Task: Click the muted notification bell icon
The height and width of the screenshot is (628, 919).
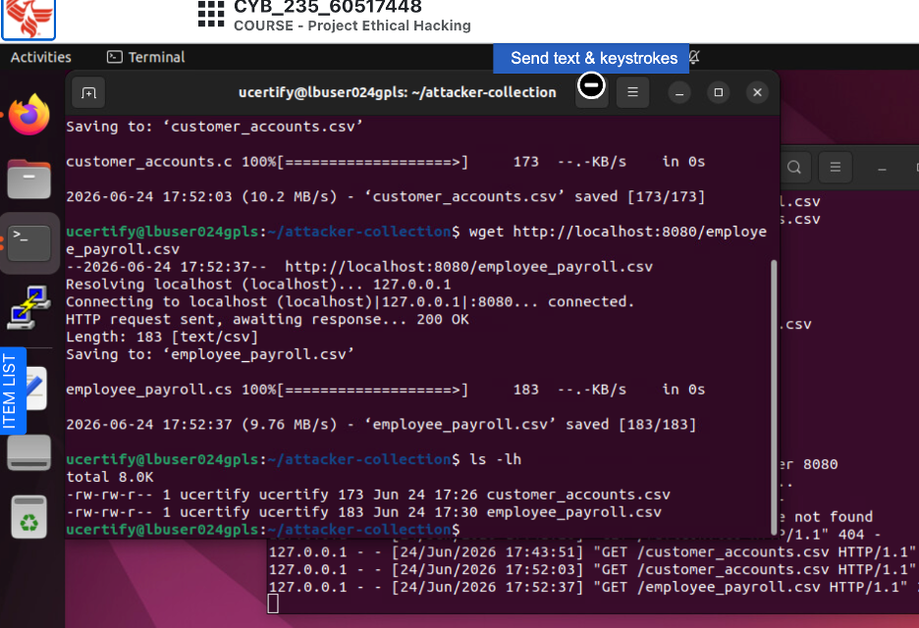Action: point(694,57)
